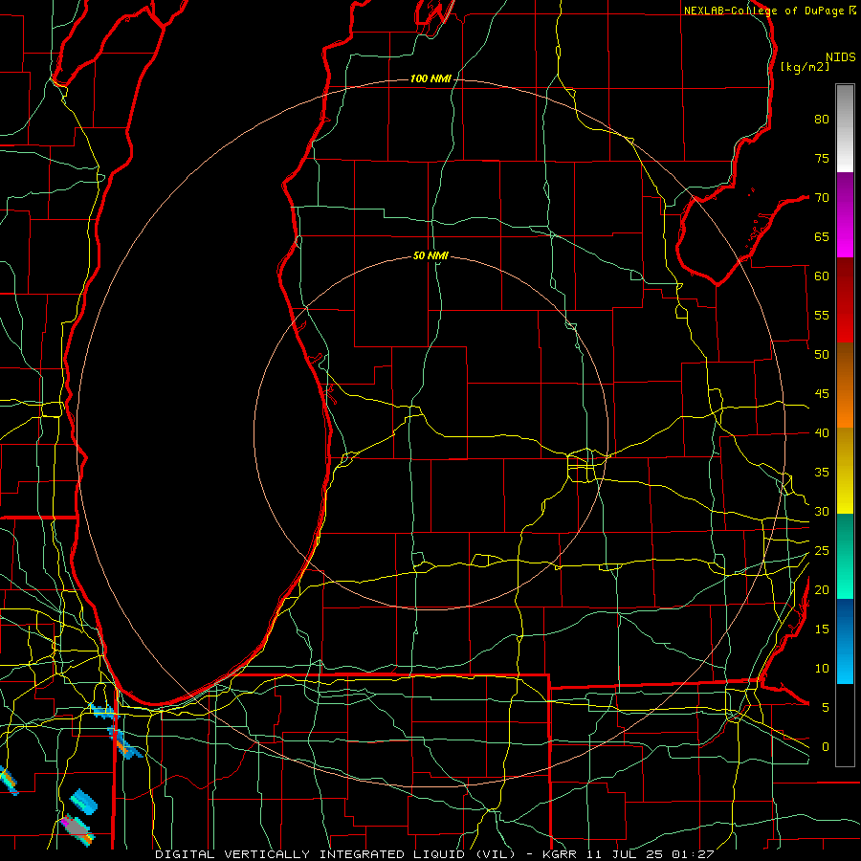Pick the green segment of VIL scale
The width and height of the screenshot is (861, 861).
coord(845,556)
